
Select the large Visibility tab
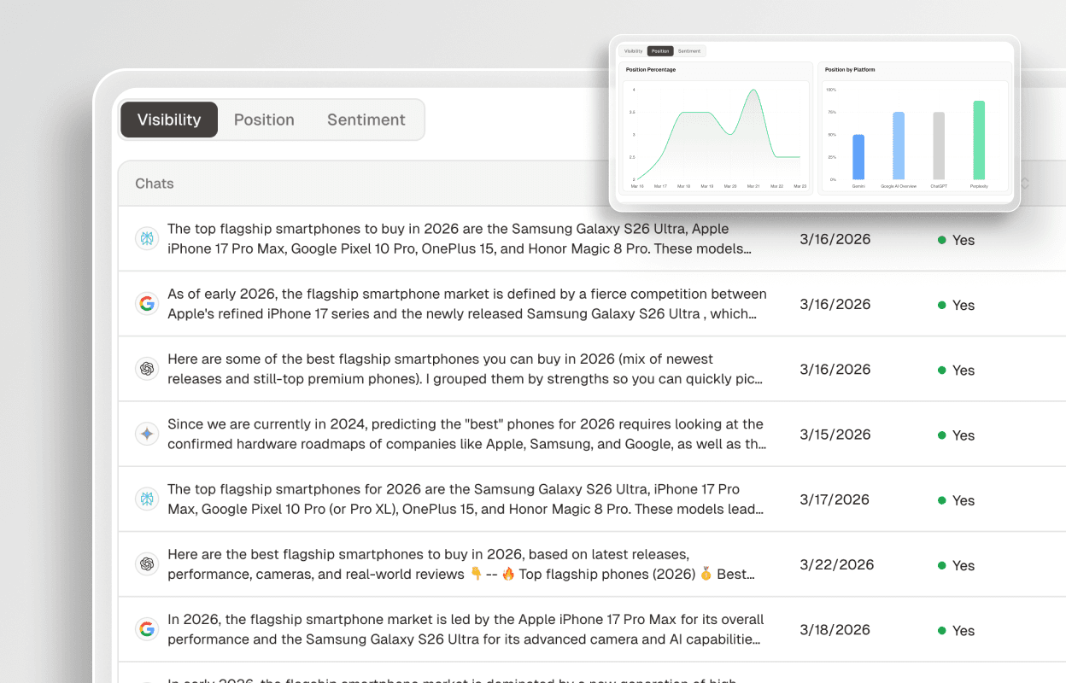point(169,120)
